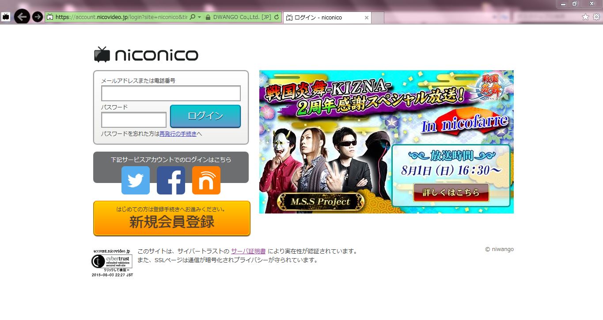Click the パスワード label text

pos(114,107)
